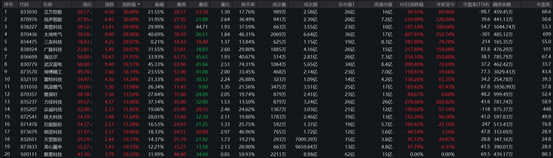Click year-to-date value 252.74%
The width and height of the screenshot is (553, 158).
[x=445, y=34]
